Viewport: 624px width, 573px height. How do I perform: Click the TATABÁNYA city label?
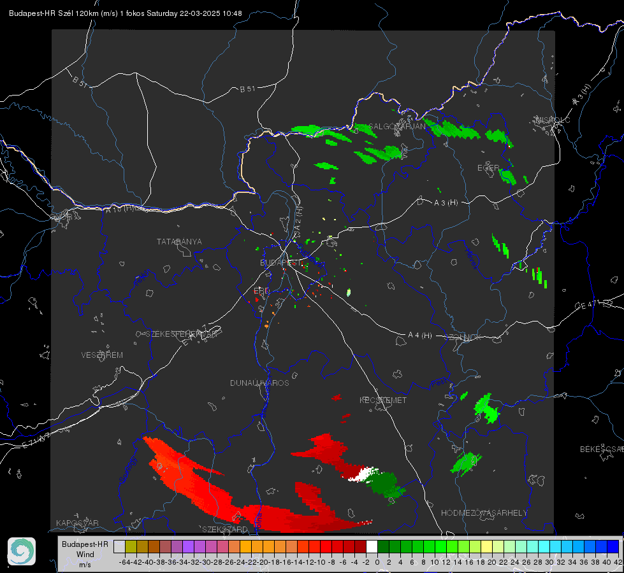pyautogui.click(x=179, y=241)
